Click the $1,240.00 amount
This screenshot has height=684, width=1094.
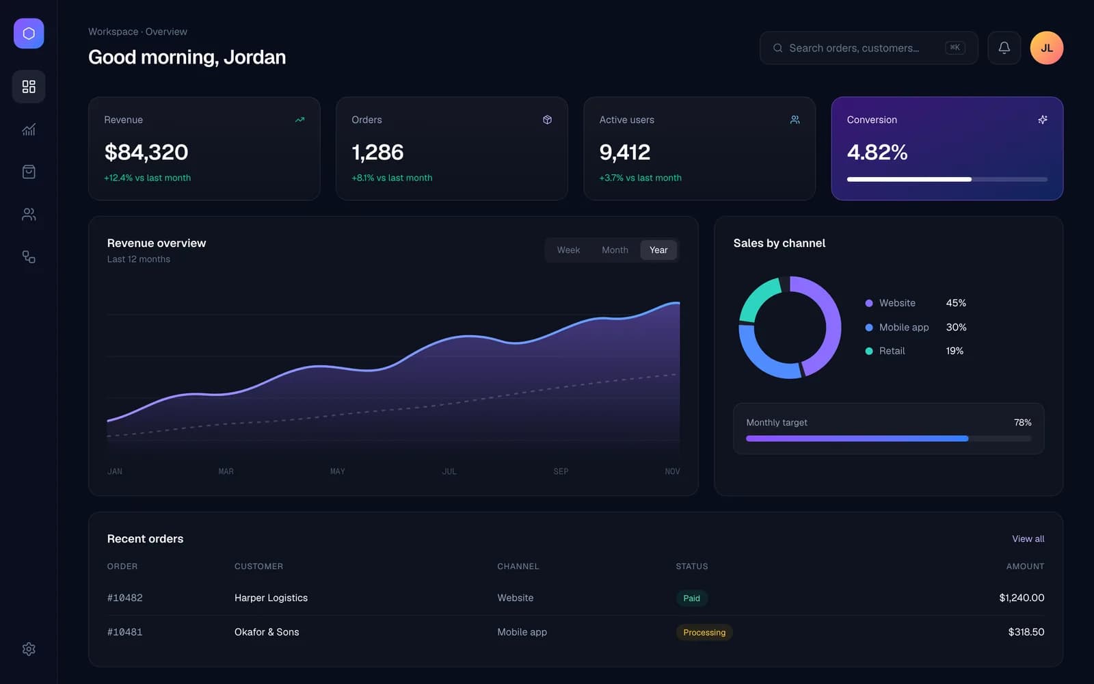1022,598
